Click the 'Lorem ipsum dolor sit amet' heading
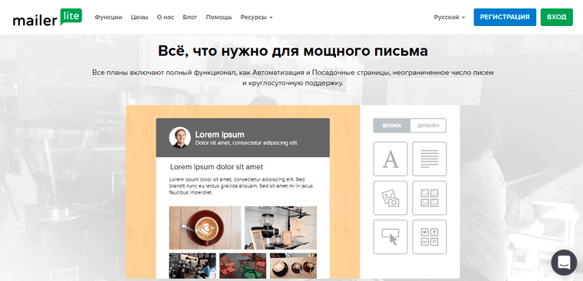583x281 pixels. 216,167
